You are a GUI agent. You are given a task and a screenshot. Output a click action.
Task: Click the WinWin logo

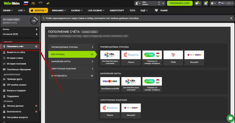pyautogui.click(x=11, y=3)
